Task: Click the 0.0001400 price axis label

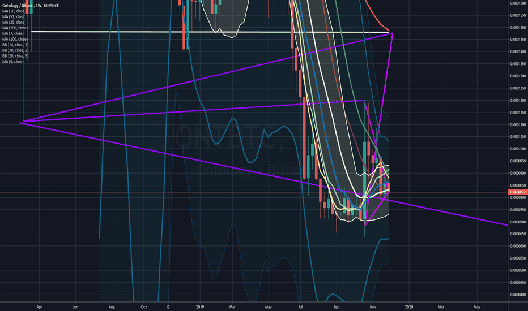Action: point(518,52)
